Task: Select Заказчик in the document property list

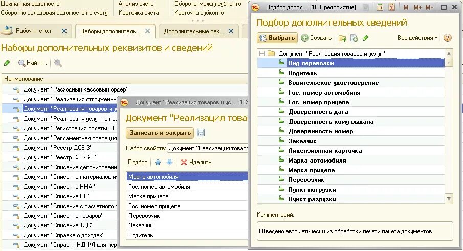Action: (x=187, y=225)
